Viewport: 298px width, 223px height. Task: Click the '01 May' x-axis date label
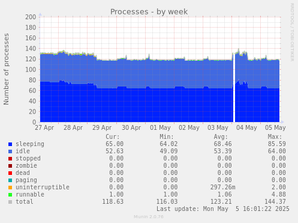[x=160, y=128]
